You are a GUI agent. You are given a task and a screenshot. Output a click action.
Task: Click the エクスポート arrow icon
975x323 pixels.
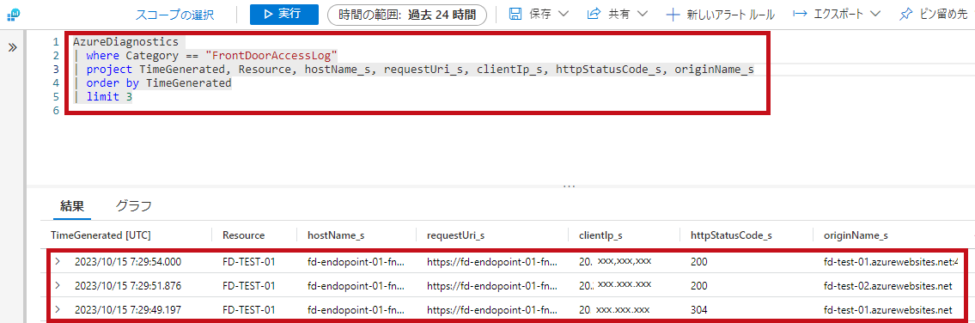click(x=801, y=14)
